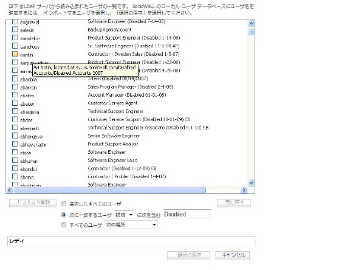The width and height of the screenshot is (350, 270).
Task: Check the abadola user box
Action: click(15, 78)
